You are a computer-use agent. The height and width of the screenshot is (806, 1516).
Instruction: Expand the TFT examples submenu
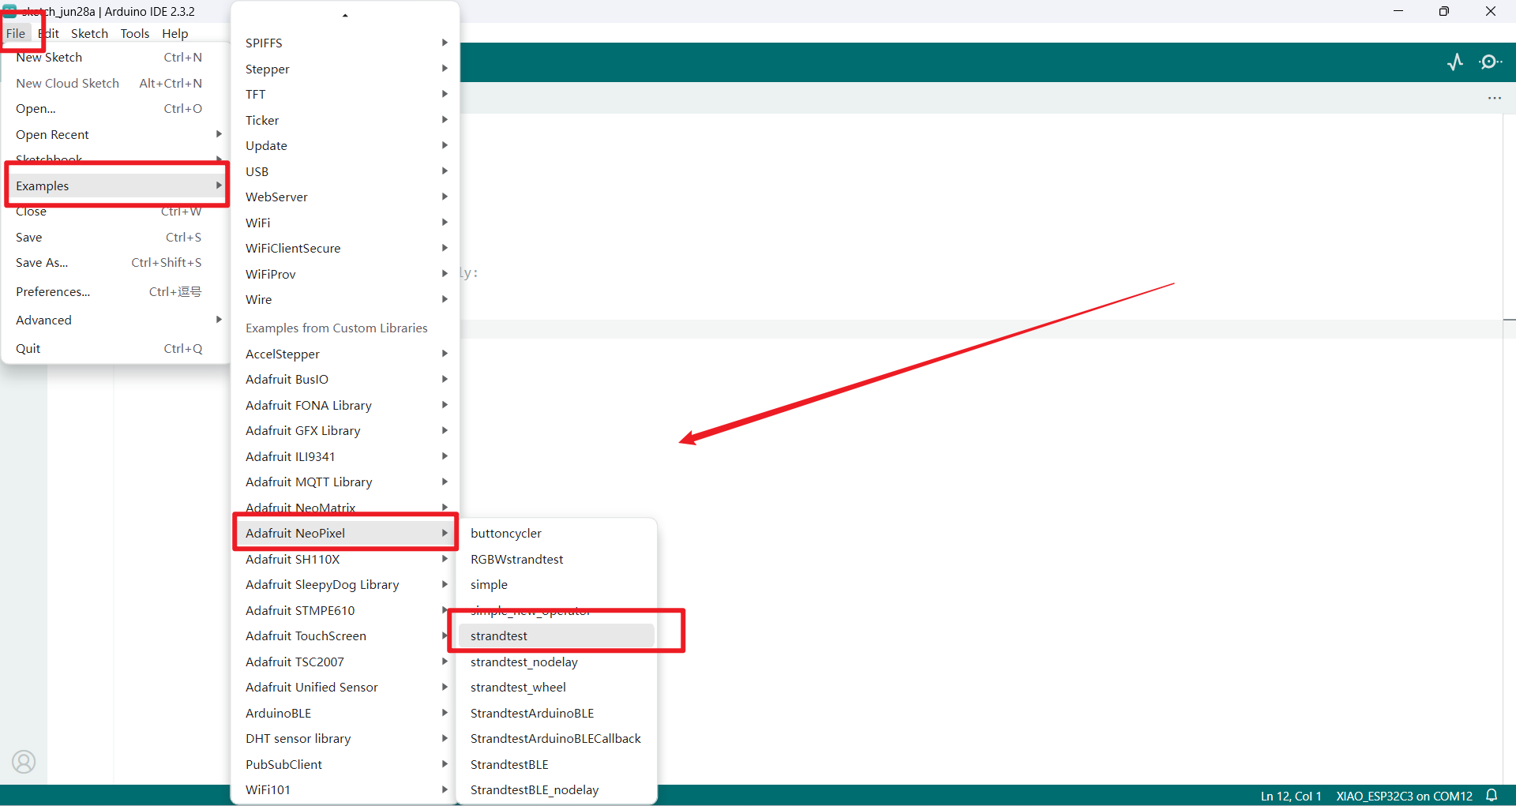click(345, 94)
